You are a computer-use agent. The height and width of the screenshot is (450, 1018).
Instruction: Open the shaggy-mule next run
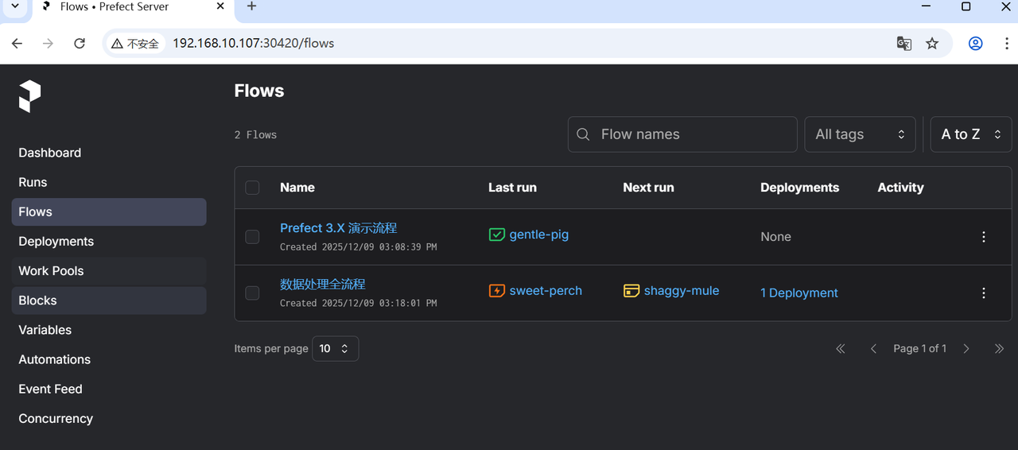pos(682,291)
